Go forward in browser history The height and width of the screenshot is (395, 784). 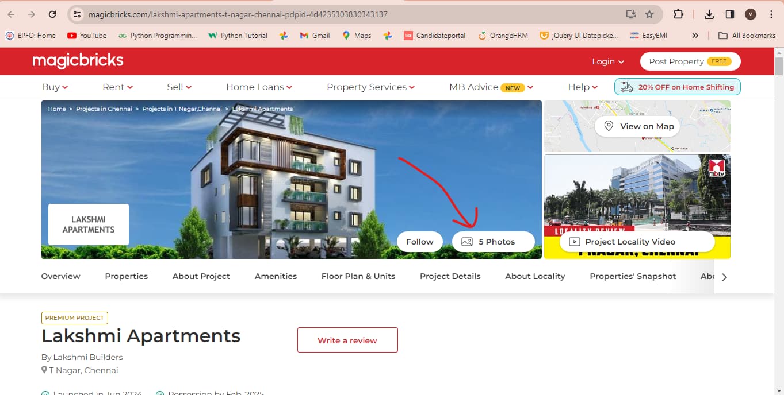click(x=32, y=14)
